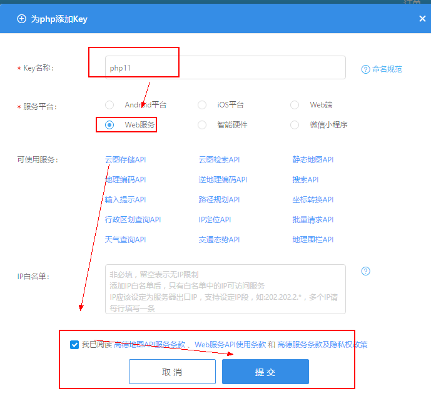Click into the IP白名单 text area
The image size is (431, 396).
(225, 289)
